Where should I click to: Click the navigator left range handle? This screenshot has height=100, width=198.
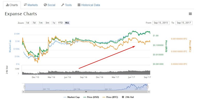point(24,87)
